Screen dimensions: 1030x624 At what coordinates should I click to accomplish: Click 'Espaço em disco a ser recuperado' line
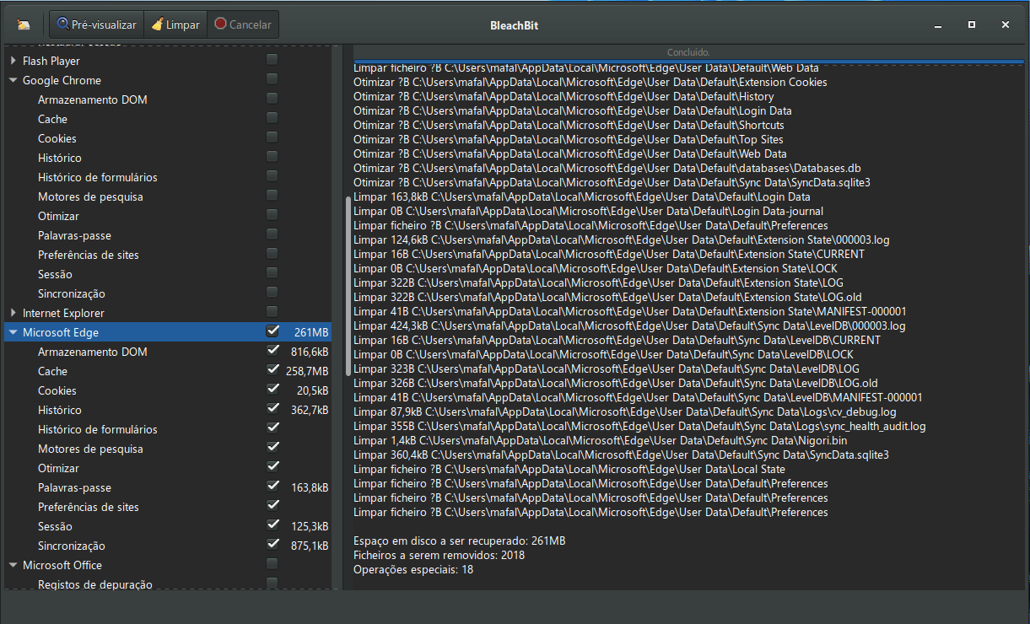[x=459, y=541]
